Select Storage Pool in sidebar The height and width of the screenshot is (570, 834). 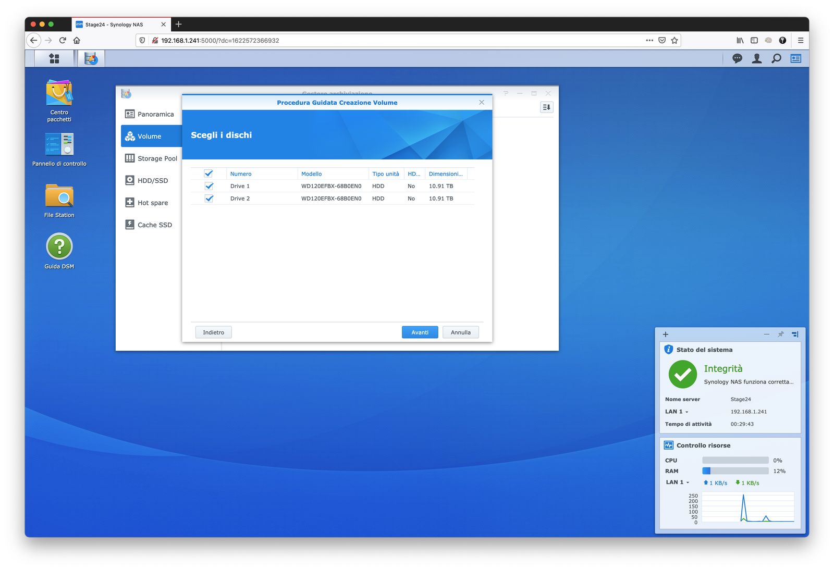click(x=151, y=158)
